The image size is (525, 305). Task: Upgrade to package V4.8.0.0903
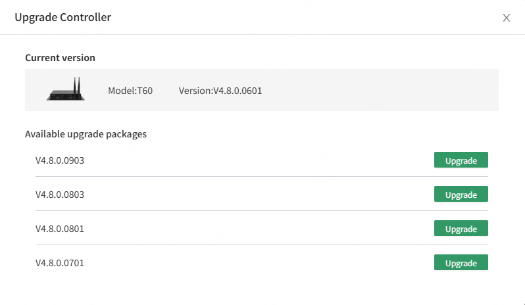tap(461, 160)
